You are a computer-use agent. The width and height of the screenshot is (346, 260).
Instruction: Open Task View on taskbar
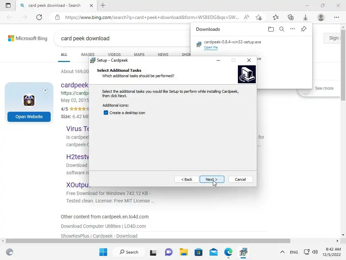(153, 252)
